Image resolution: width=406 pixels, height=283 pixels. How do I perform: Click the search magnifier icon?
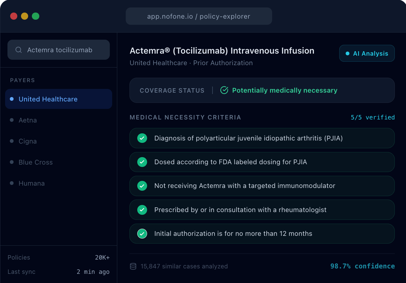pos(18,50)
